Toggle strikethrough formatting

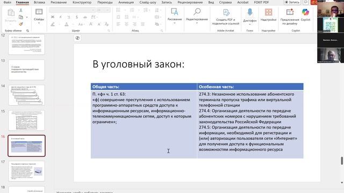[85, 17]
